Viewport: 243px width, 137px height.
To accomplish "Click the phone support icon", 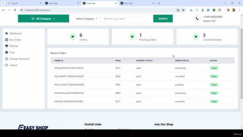I will point(197,19).
